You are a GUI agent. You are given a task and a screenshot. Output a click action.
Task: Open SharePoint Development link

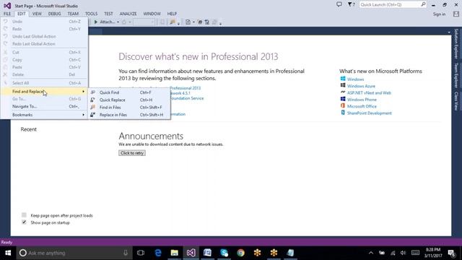click(x=369, y=113)
